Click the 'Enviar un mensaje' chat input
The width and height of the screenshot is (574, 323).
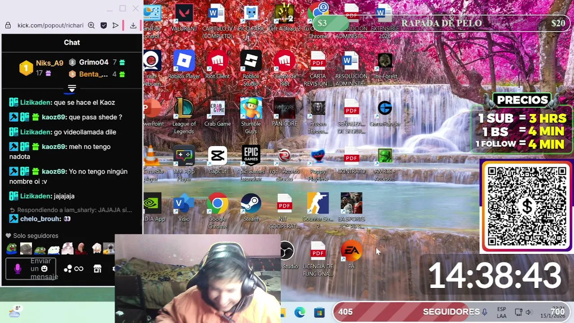pos(31,269)
